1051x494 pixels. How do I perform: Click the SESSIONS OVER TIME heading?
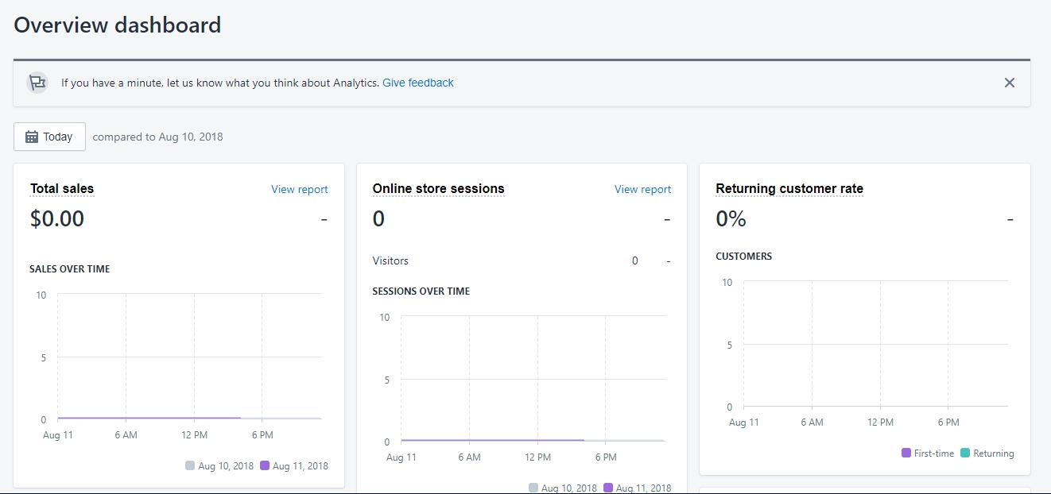tap(421, 291)
